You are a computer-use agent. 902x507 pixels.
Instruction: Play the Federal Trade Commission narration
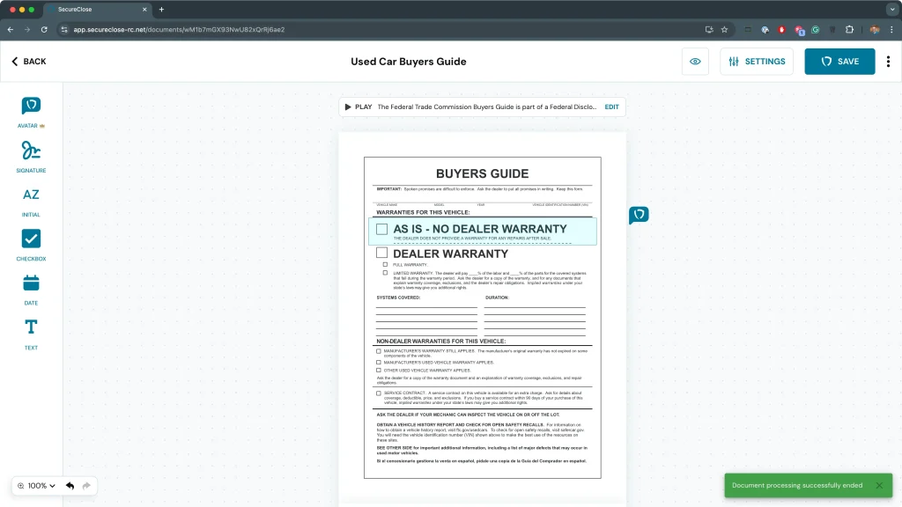[x=358, y=107]
